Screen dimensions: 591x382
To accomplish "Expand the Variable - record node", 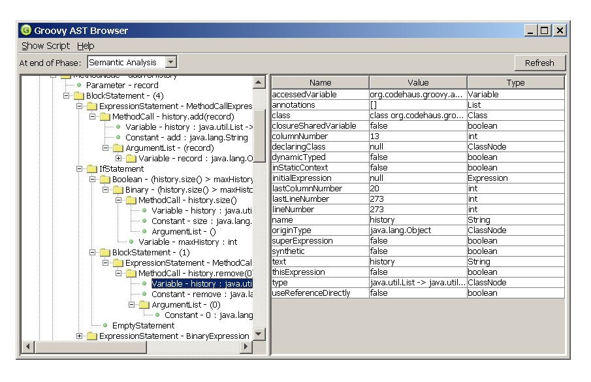I will pyautogui.click(x=119, y=158).
